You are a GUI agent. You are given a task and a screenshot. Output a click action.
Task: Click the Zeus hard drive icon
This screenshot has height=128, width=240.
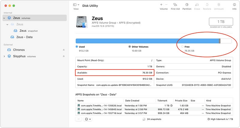pos(82,22)
